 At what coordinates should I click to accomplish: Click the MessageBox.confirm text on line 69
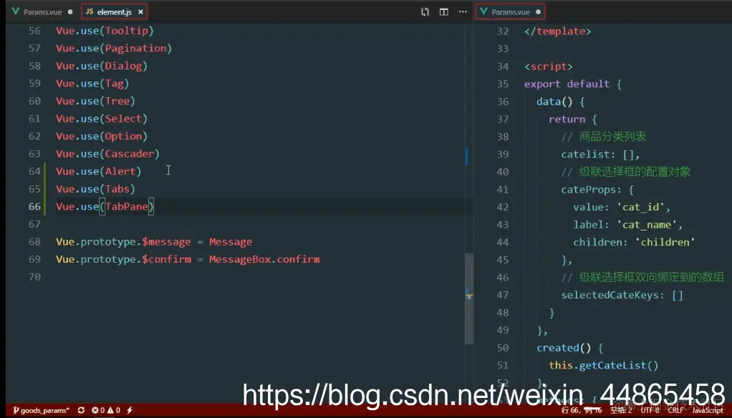(264, 259)
